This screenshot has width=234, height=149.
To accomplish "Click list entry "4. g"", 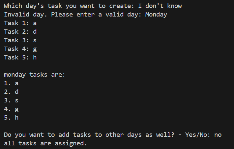I will 11,109.
